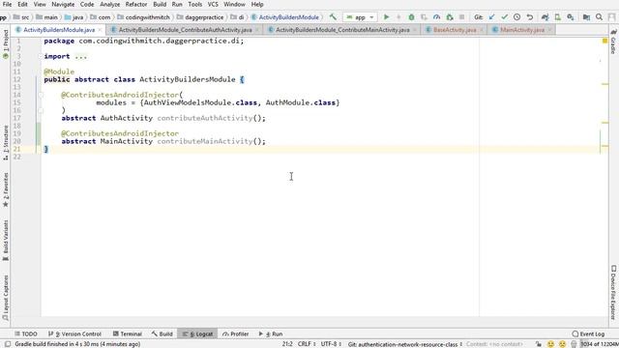Open the profiler gauge icon in toolbar
Viewport: 619px width, 348px height.
click(436, 17)
